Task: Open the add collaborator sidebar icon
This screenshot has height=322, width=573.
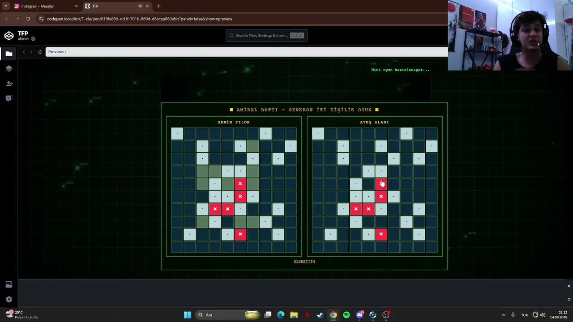Action: tap(9, 84)
